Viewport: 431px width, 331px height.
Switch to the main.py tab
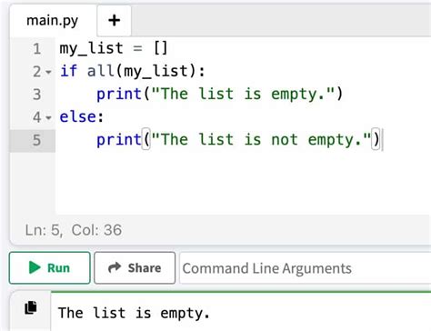pos(53,21)
